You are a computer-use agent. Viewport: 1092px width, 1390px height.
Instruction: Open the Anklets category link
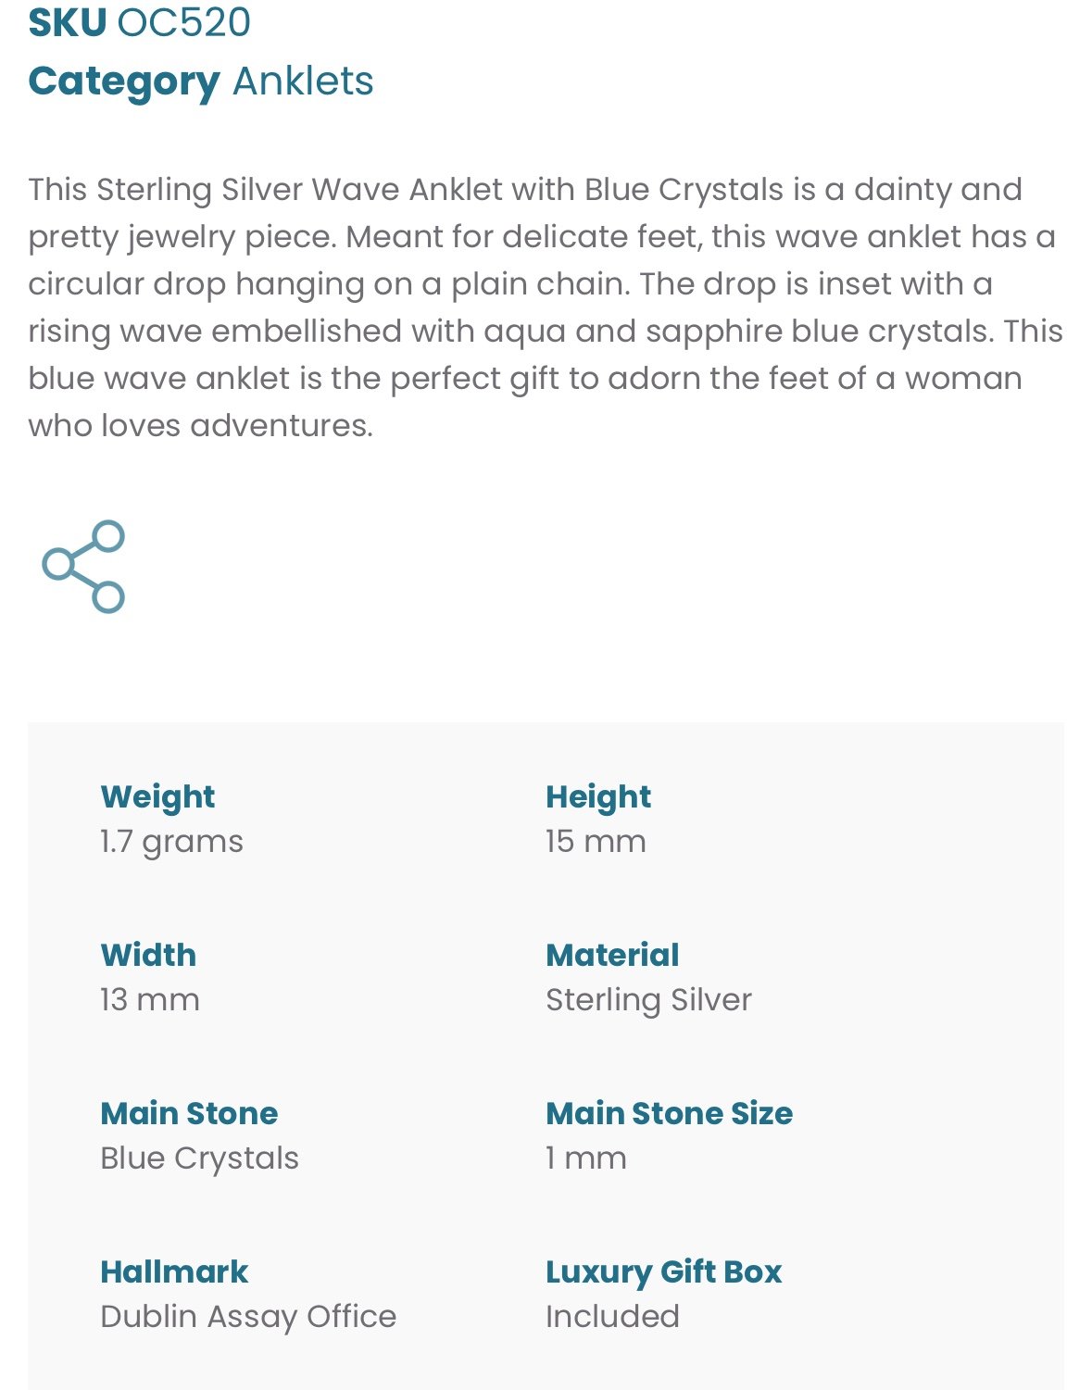pos(303,81)
